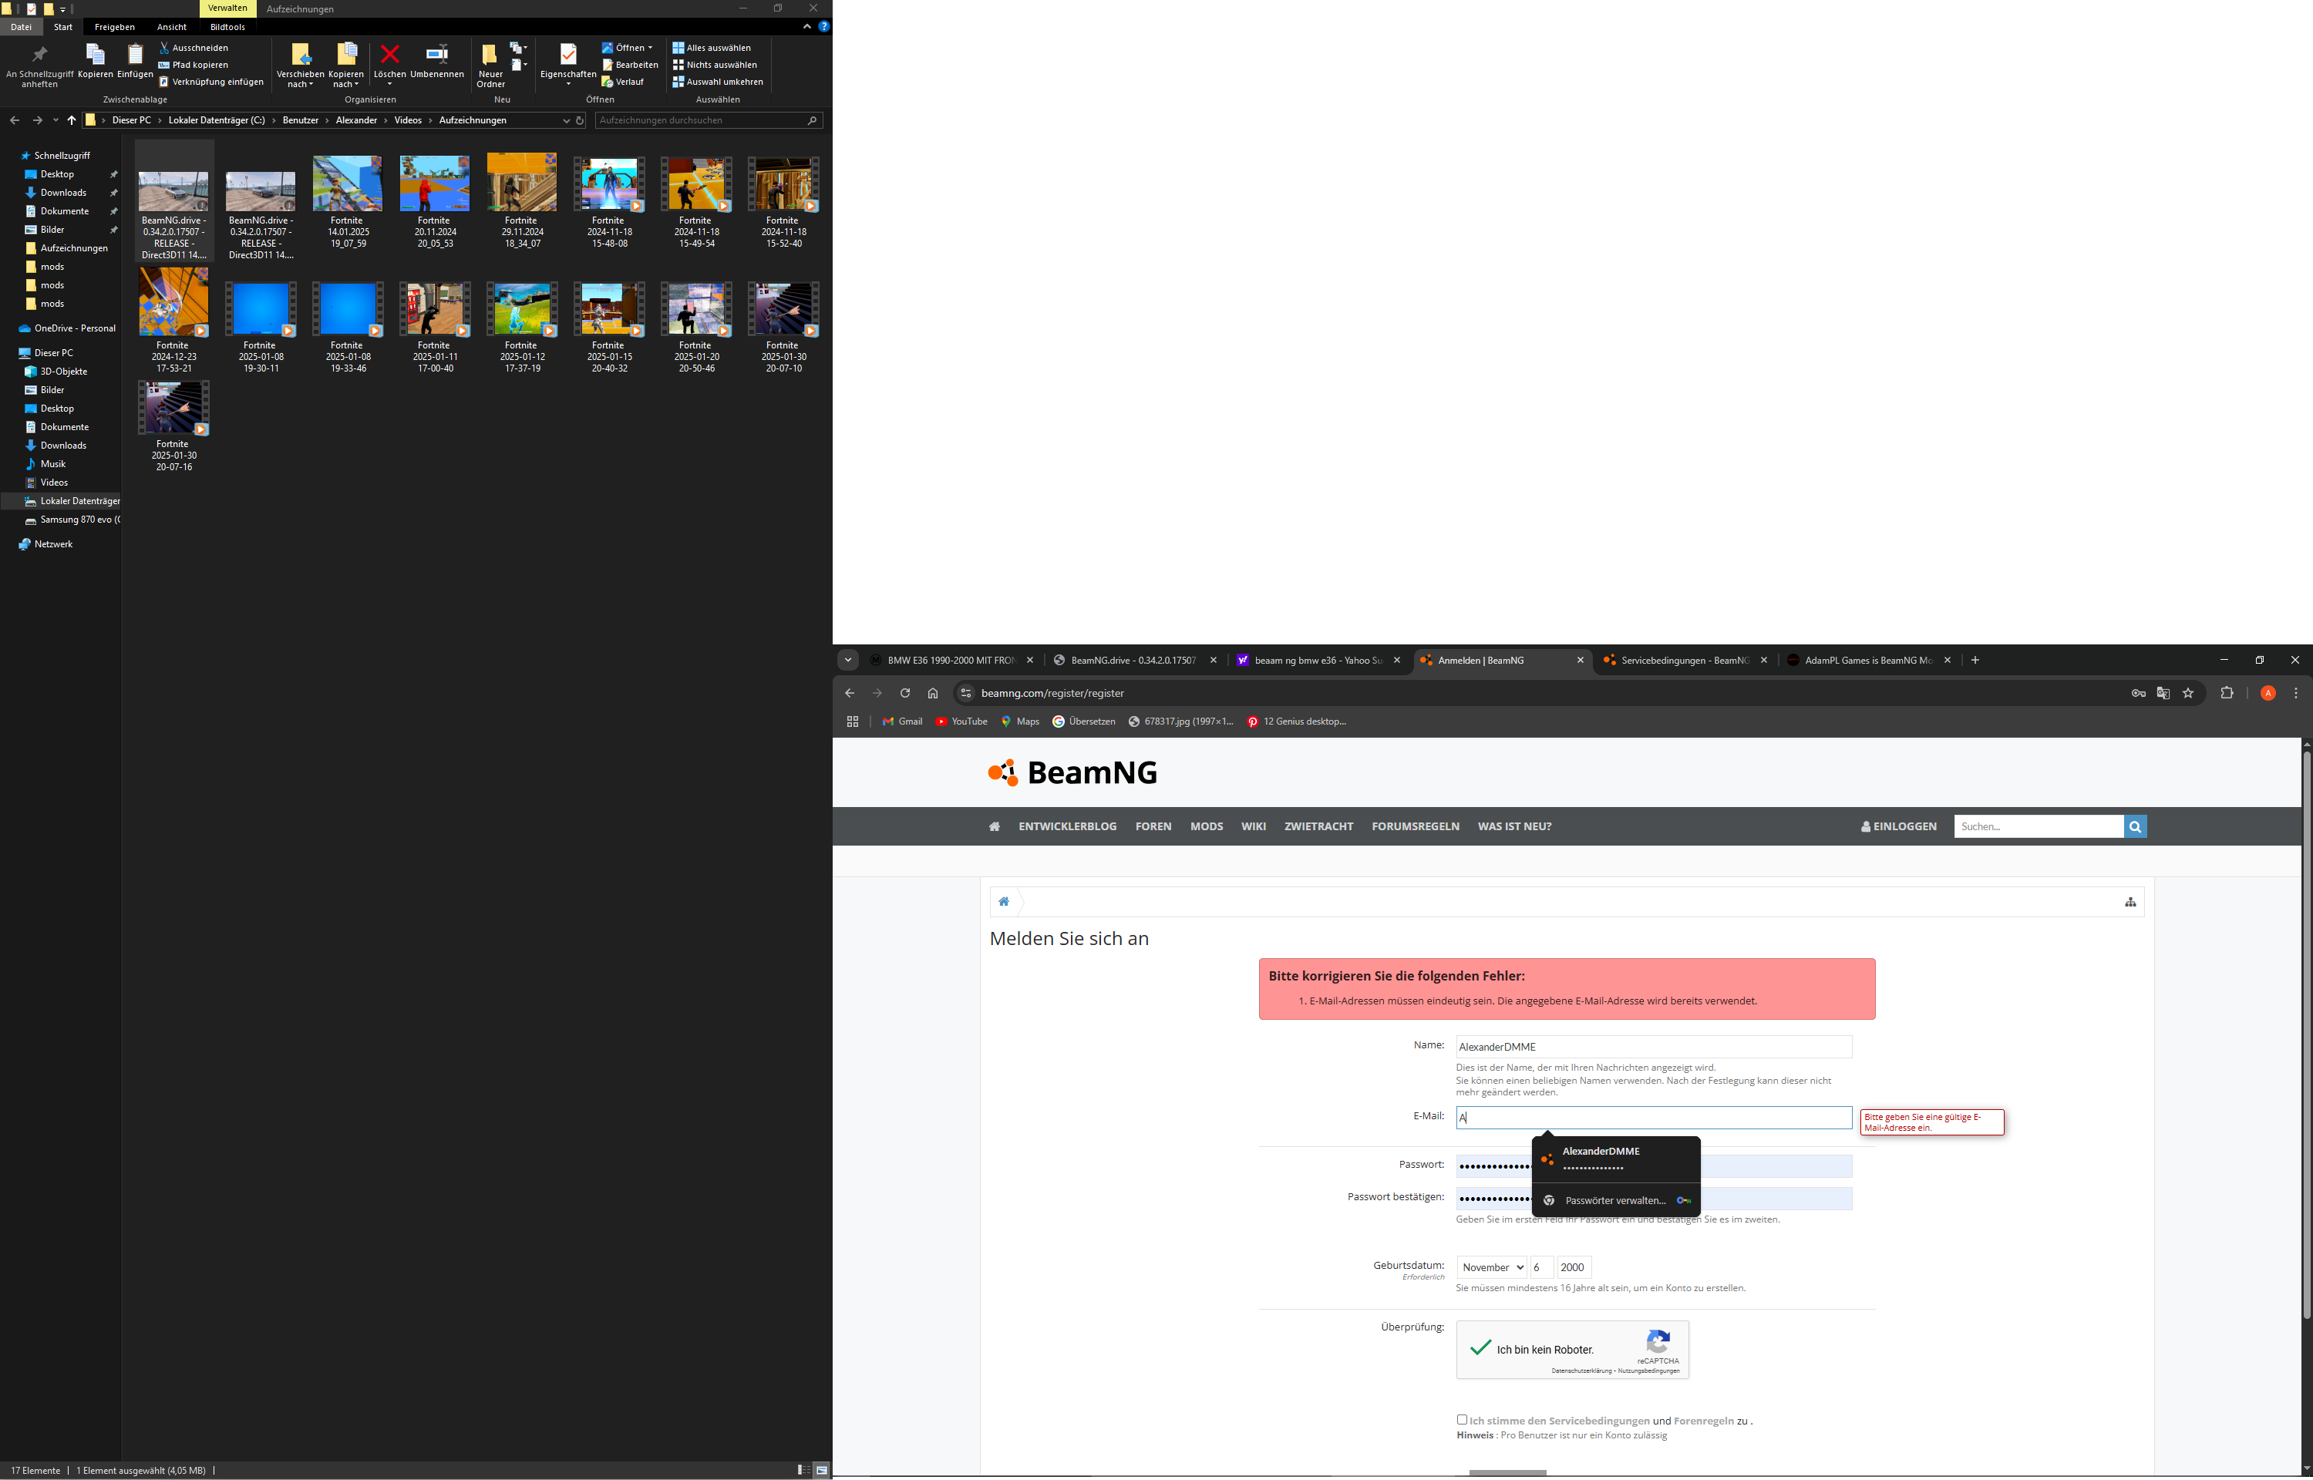Click Chrome translate page icon
This screenshot has height=1480, width=2313.
[2163, 693]
